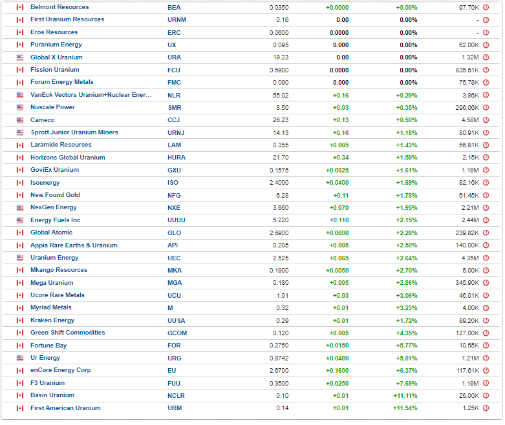Open Appia Rare Earths & Uranium link

(x=74, y=245)
